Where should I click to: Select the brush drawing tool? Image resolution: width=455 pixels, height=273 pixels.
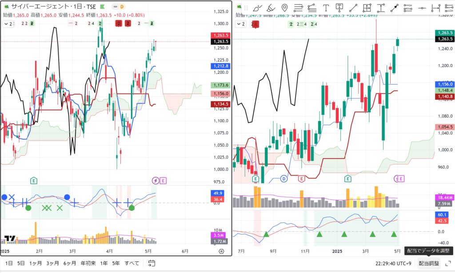coord(257,8)
